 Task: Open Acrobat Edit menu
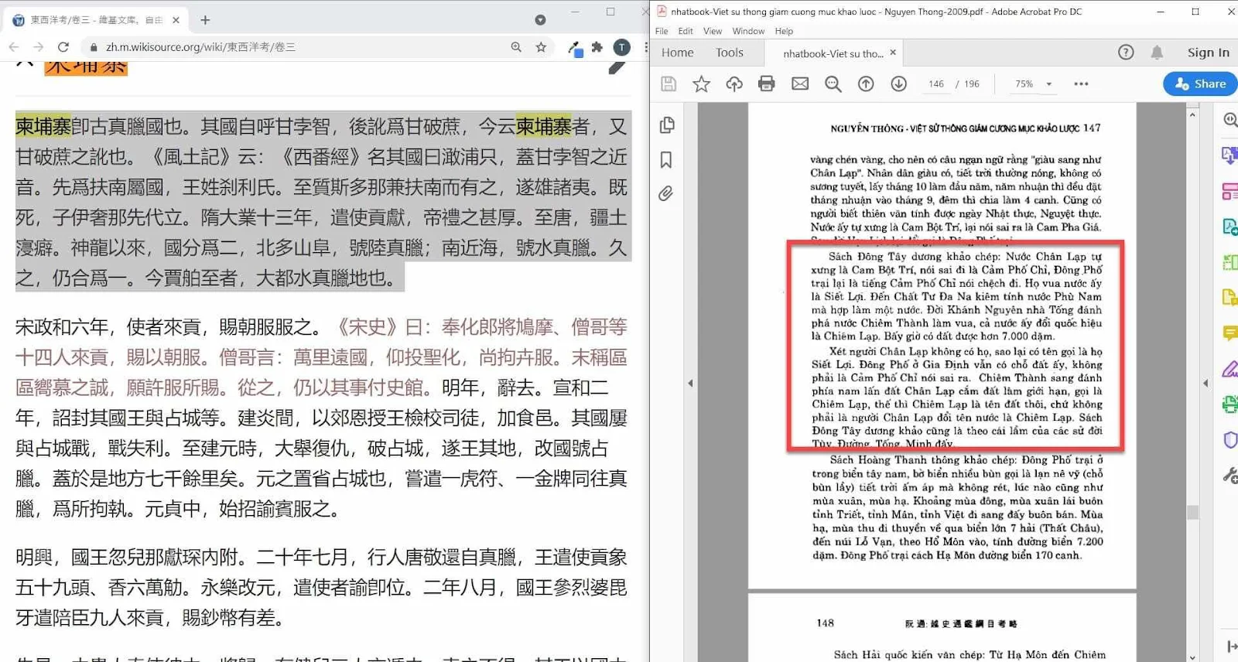pyautogui.click(x=686, y=31)
